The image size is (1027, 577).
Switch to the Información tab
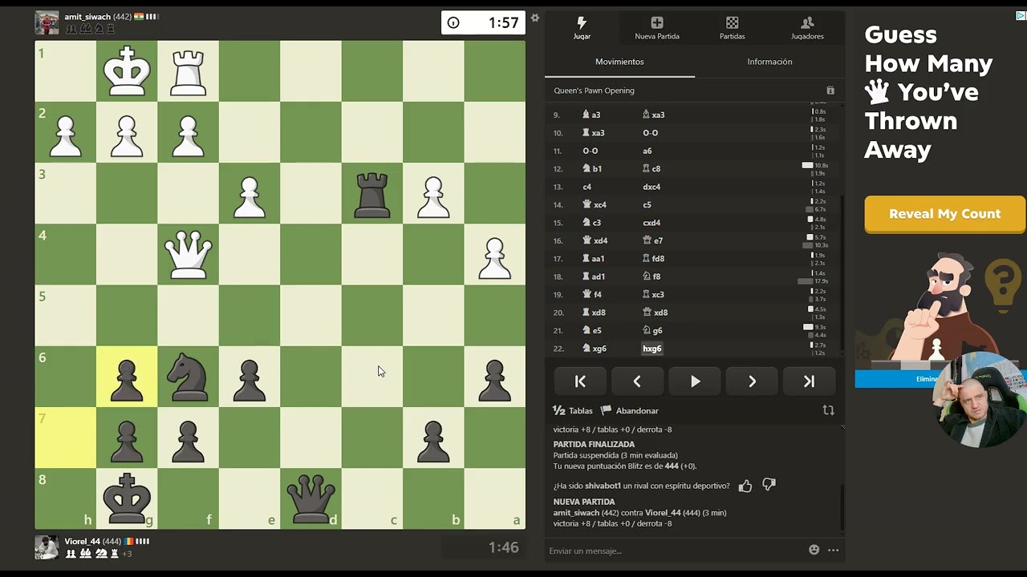[769, 62]
